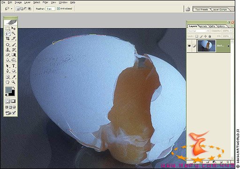Image resolution: width=240 pixels, height=169 pixels.
Task: Open the layer blend mode dropdown
Action: point(199,31)
